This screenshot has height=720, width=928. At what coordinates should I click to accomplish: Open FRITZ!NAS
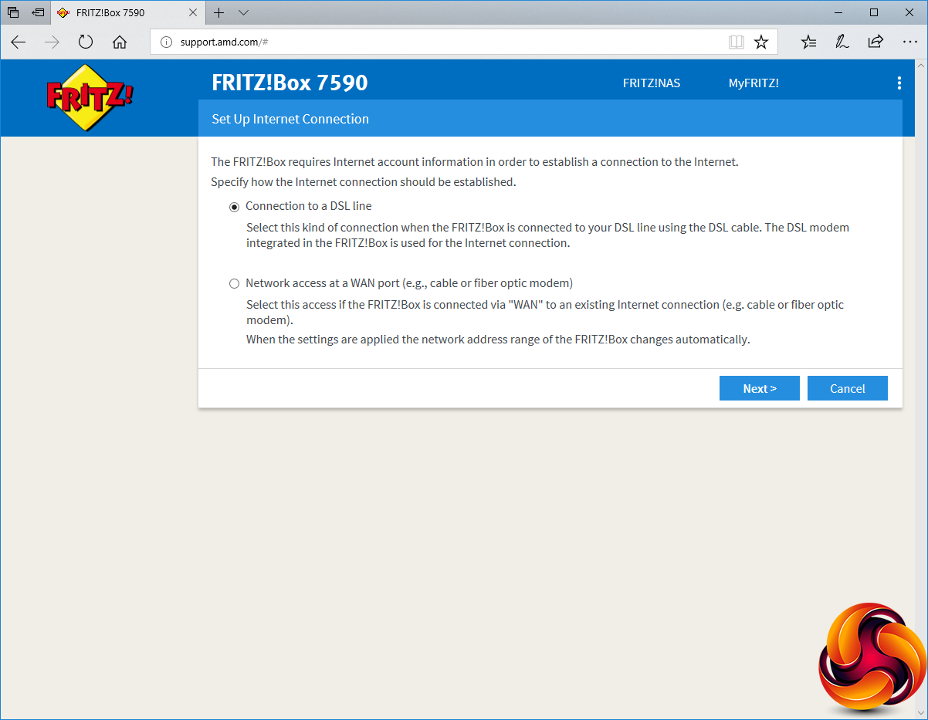652,83
